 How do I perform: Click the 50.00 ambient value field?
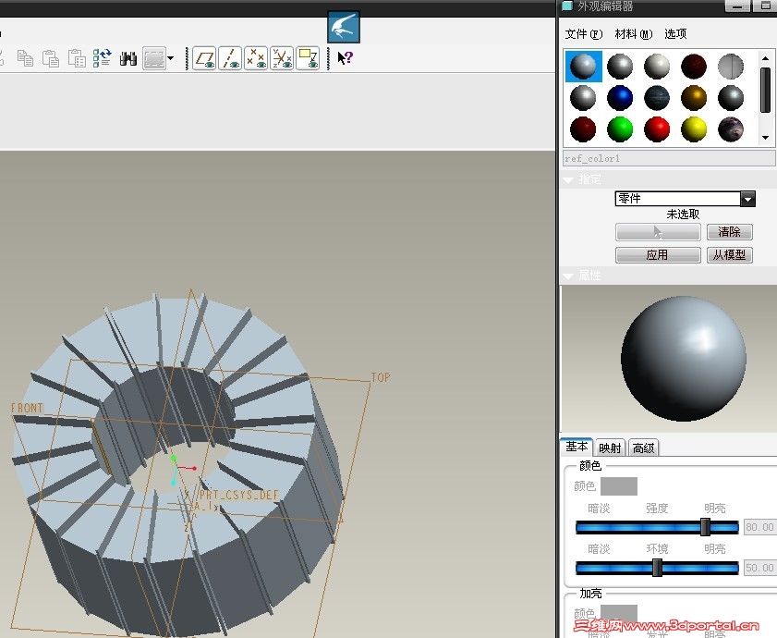[x=759, y=568]
